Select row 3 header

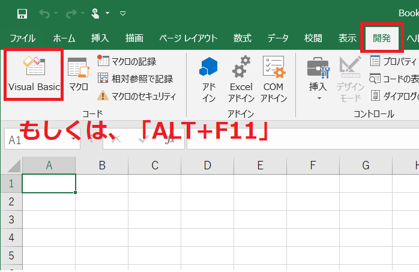pos(11,220)
